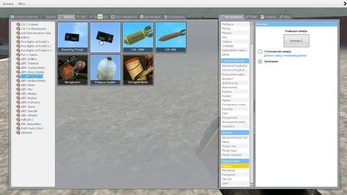
Task: Open the GB5: Nuclear category
Action: 29,98
